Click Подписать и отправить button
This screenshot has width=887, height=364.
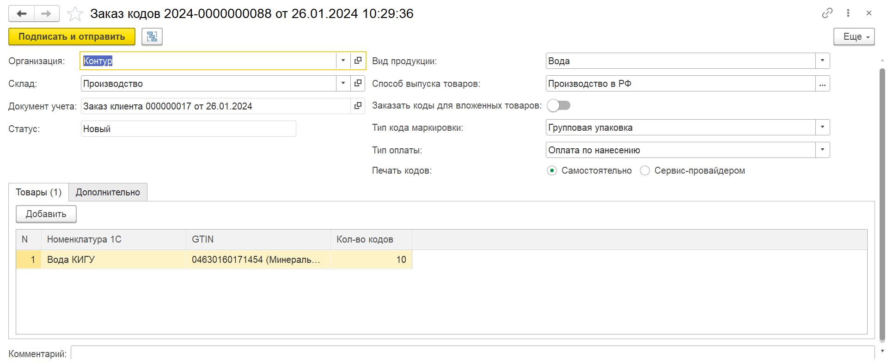[x=72, y=36]
